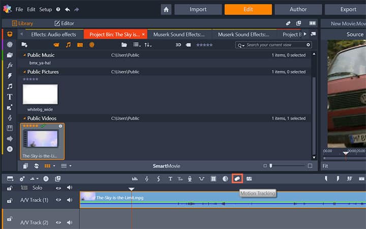Click the orange Edit workspace button
This screenshot has height=229, width=366.
pyautogui.click(x=248, y=9)
